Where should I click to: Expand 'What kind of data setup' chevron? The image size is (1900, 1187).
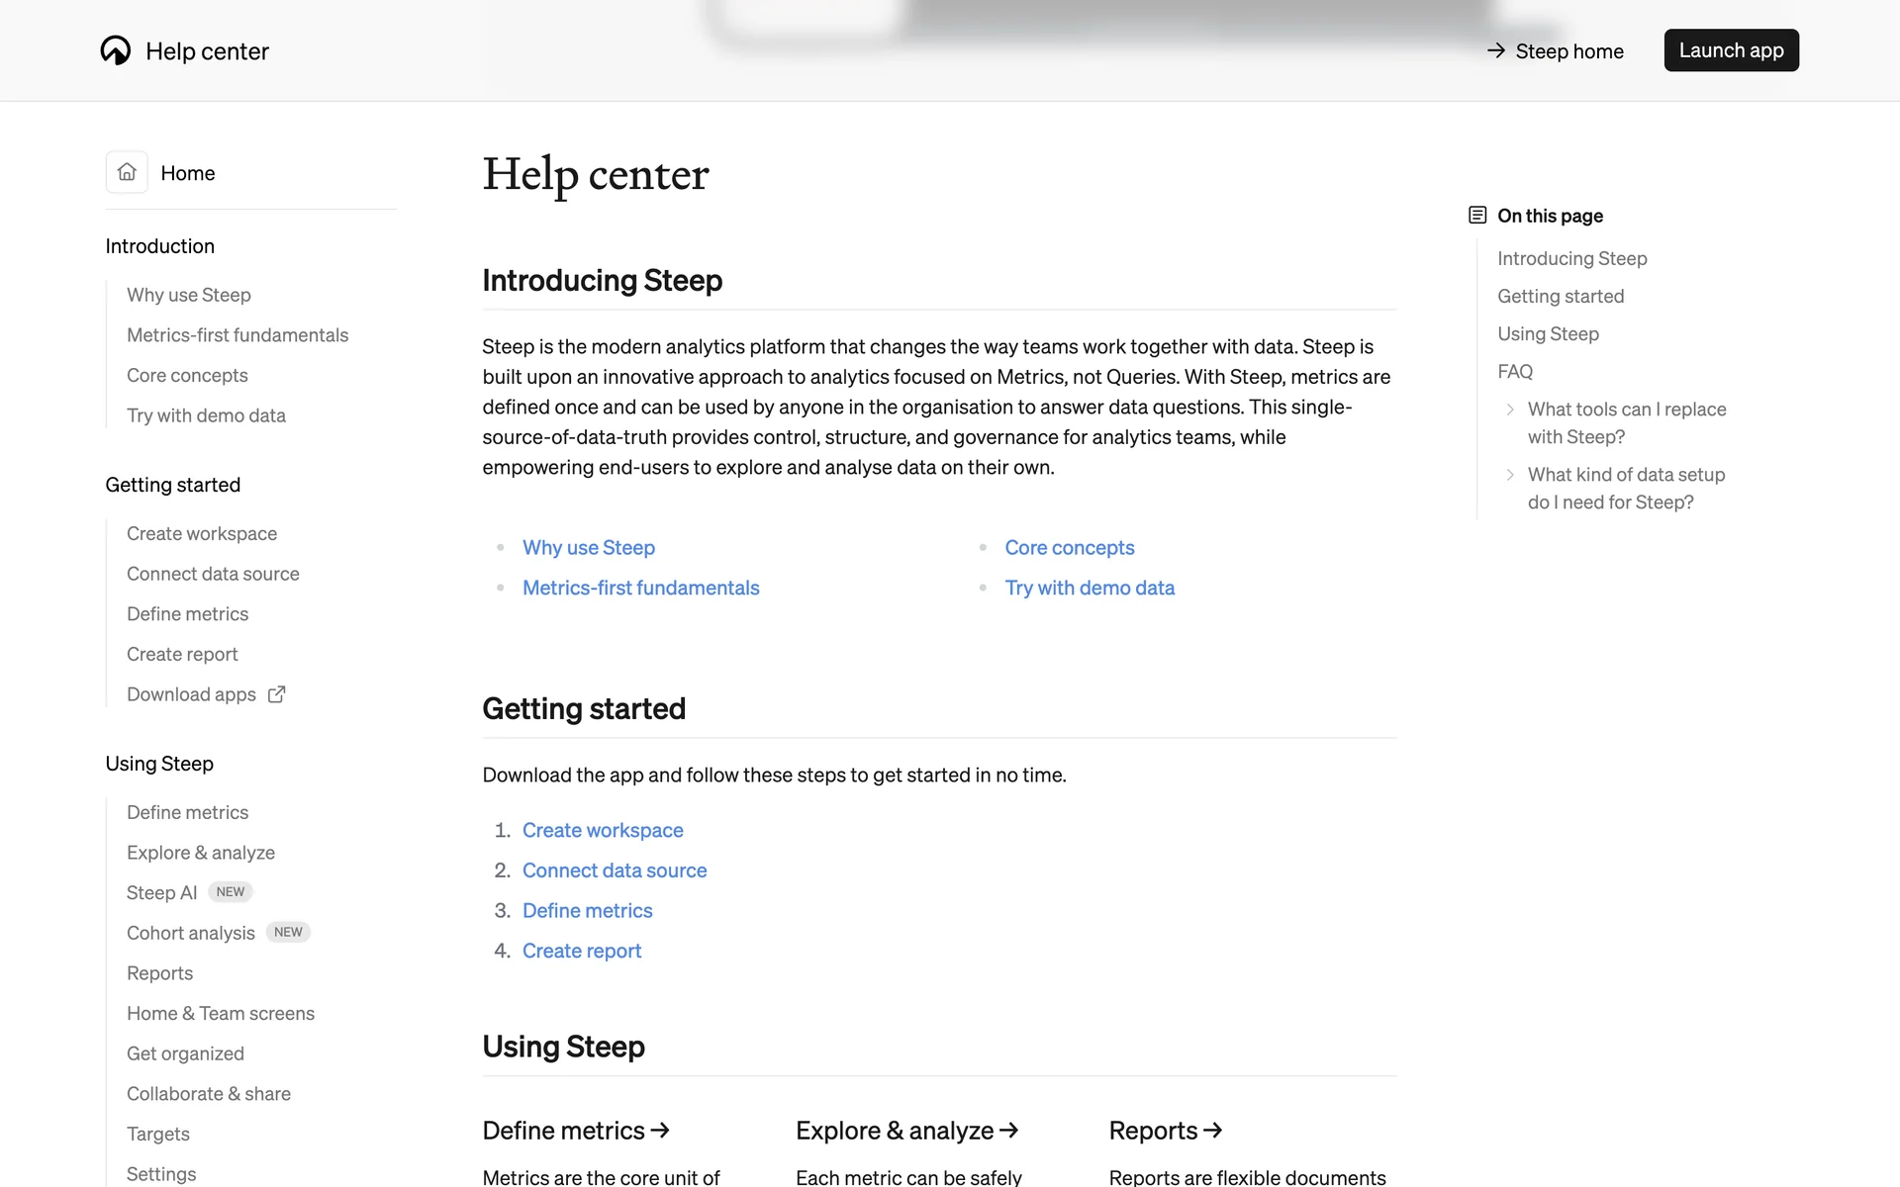1510,475
